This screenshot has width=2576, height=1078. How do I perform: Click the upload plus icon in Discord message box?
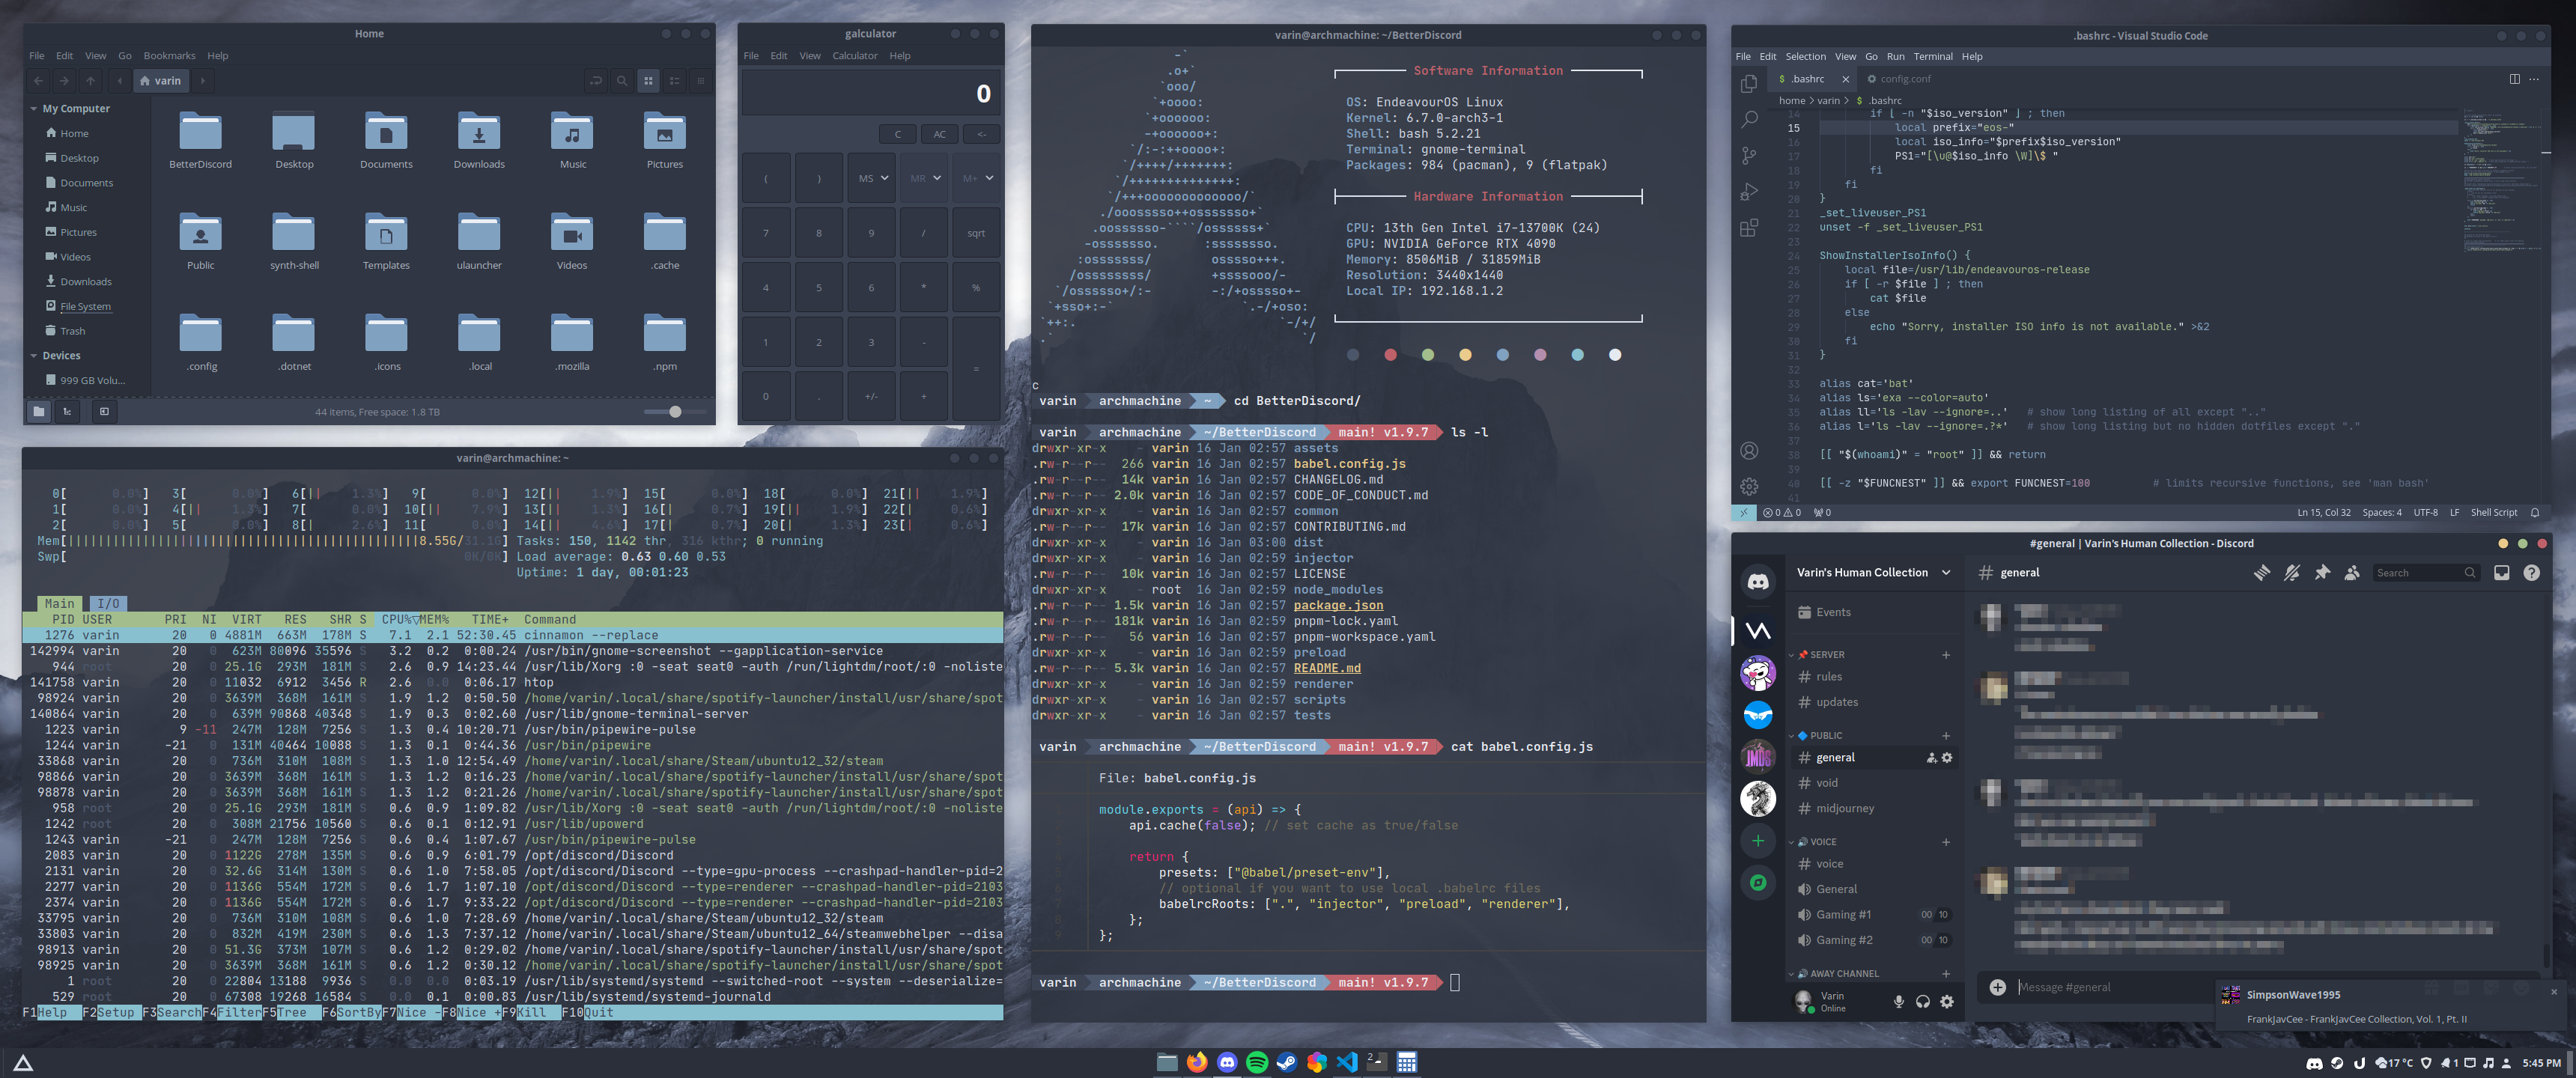tap(1997, 987)
